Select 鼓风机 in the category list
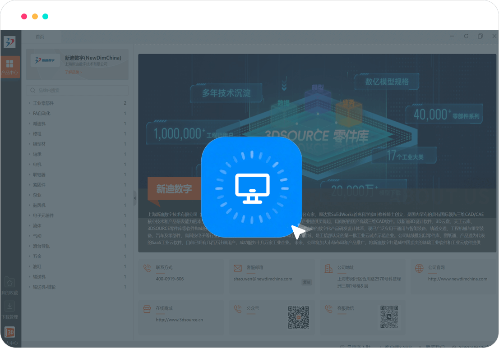 pos(39,205)
